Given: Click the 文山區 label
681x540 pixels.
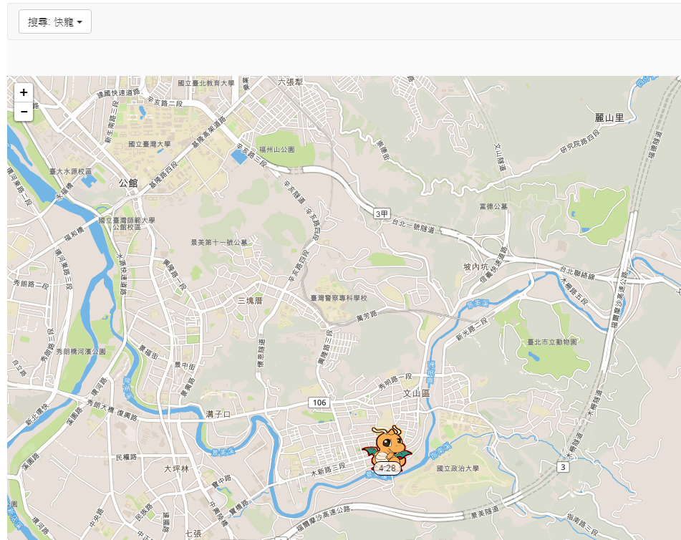Looking at the screenshot, I should 417,393.
